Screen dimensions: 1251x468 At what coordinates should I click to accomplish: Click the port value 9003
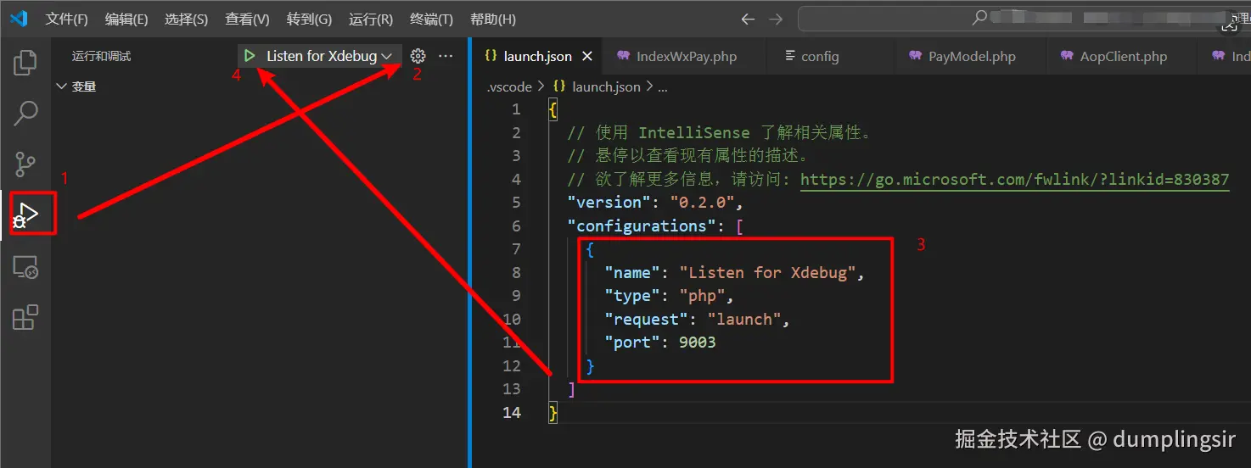coord(697,343)
